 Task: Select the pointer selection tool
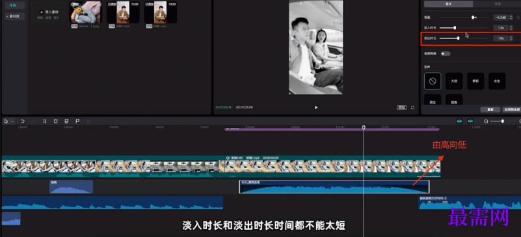point(6,121)
